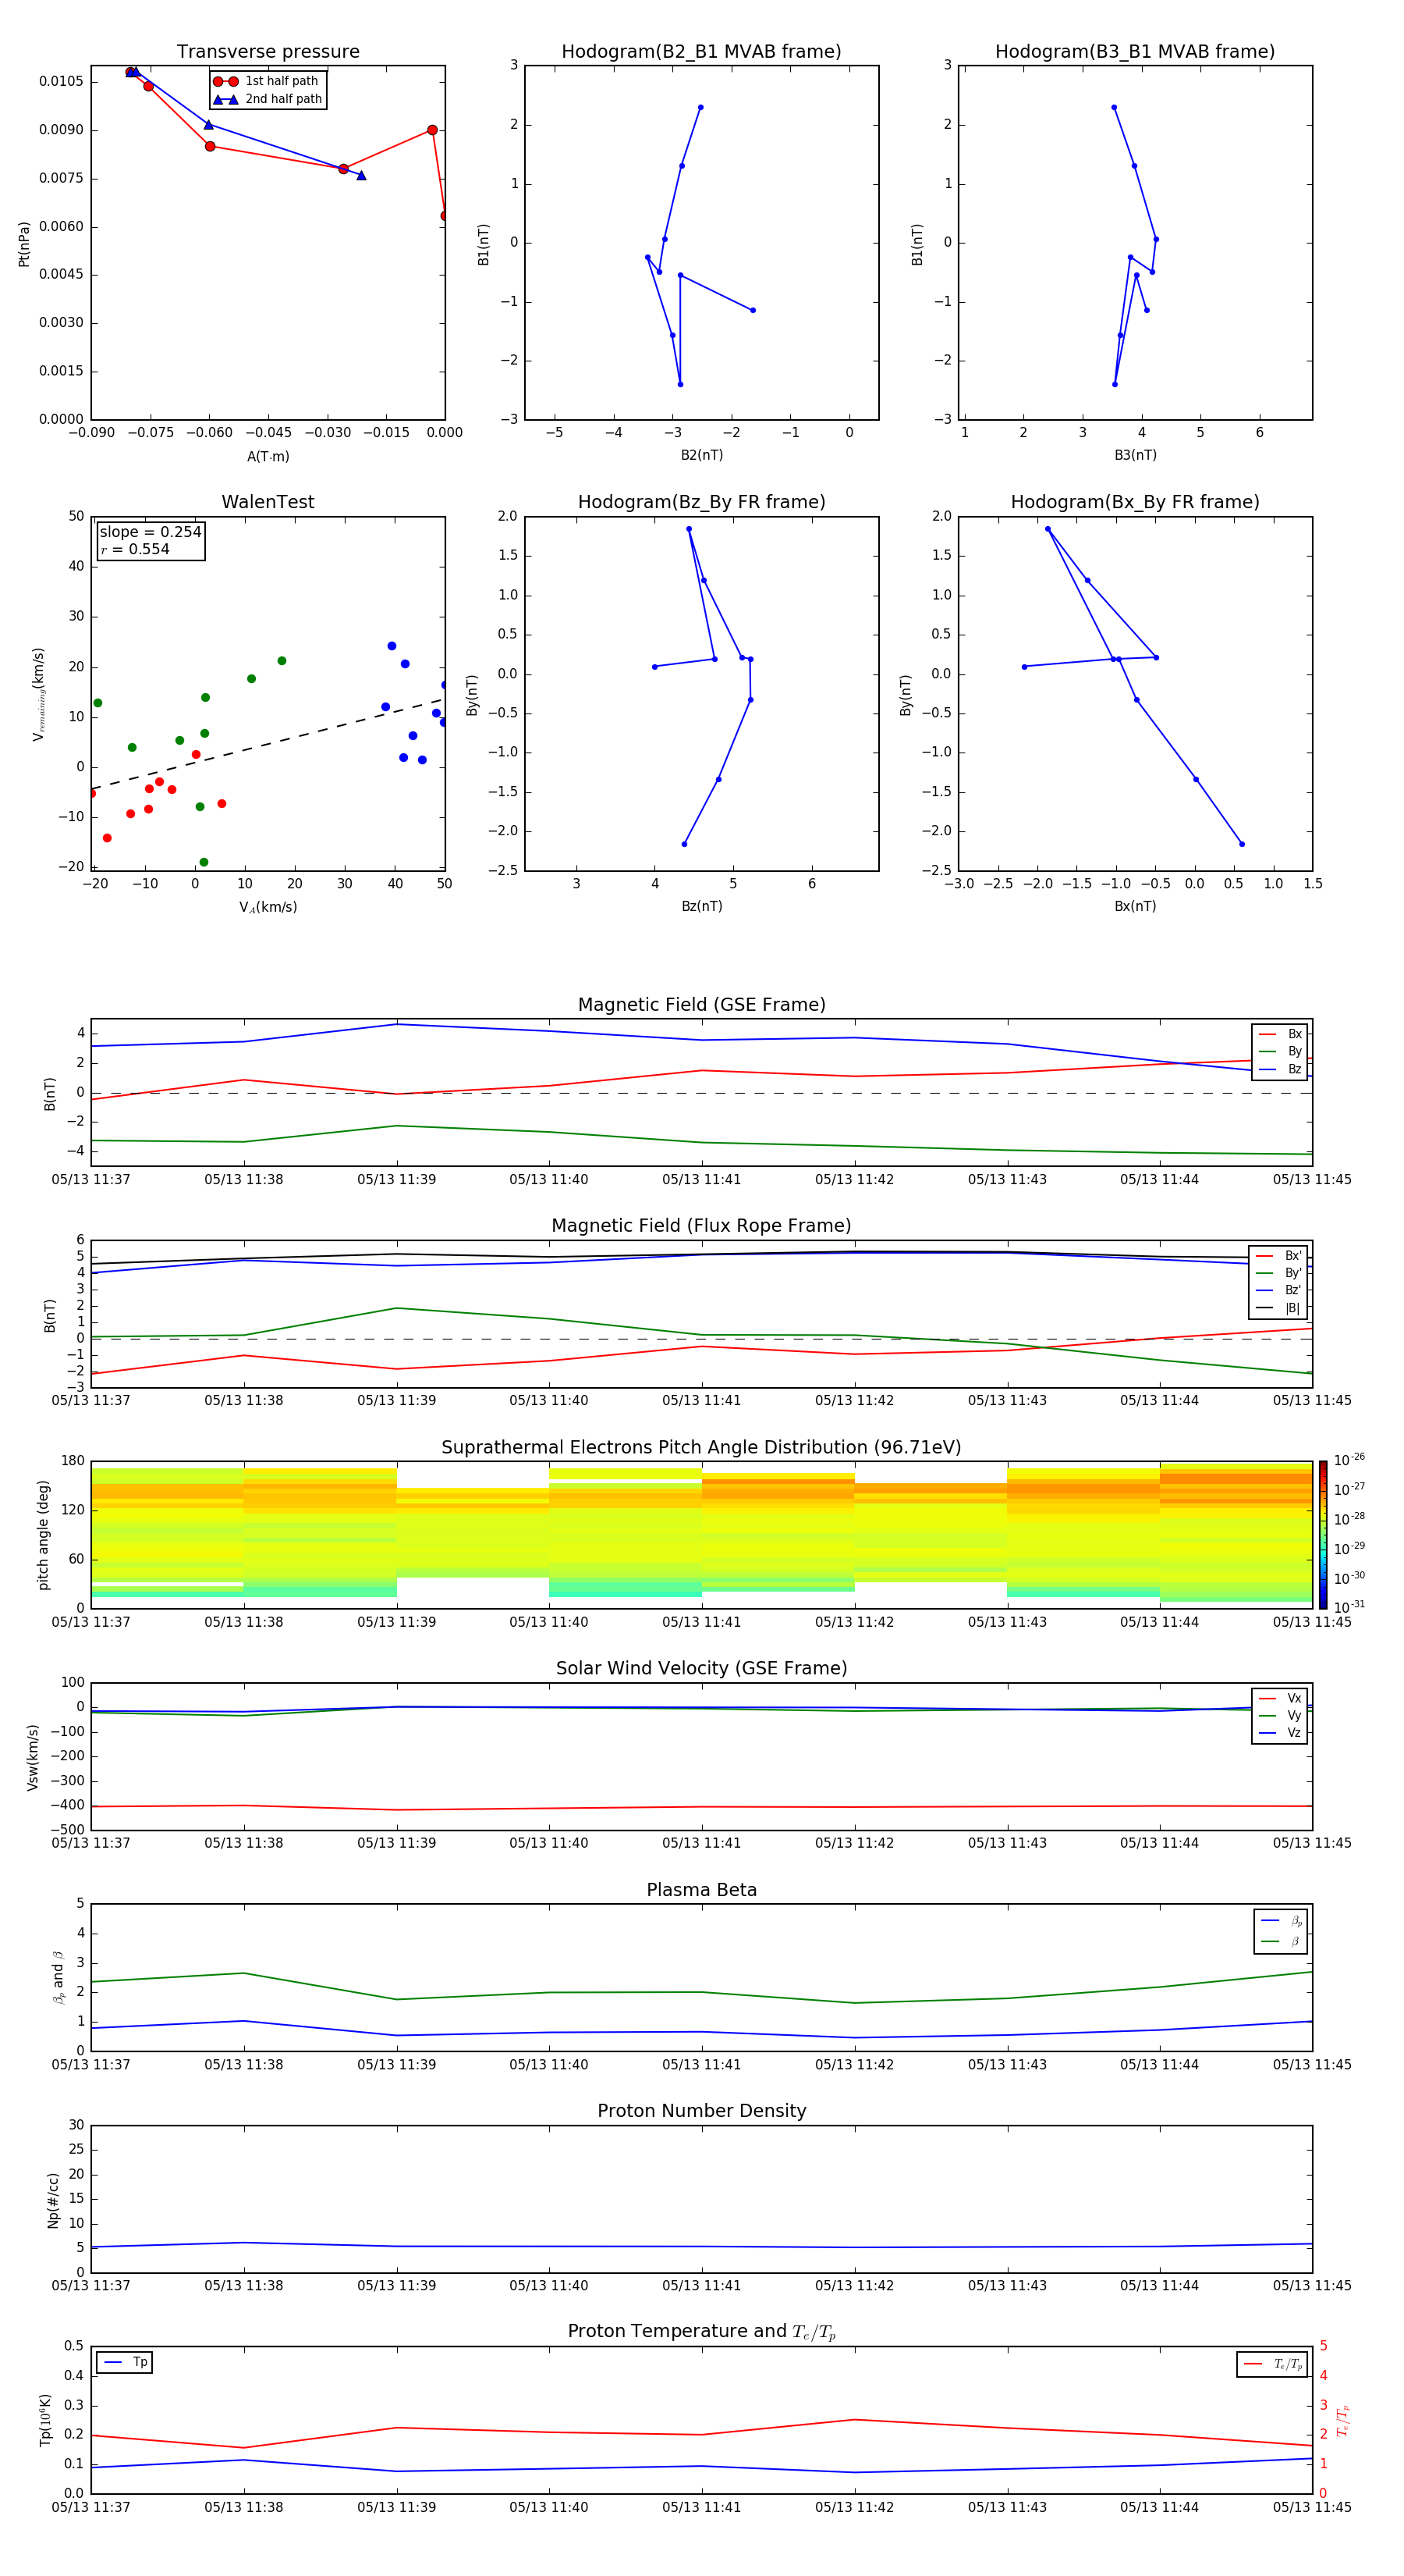
Task: Click the 'Hodogram(B2_B1 MVAB frame)' title
Action: tap(701, 52)
